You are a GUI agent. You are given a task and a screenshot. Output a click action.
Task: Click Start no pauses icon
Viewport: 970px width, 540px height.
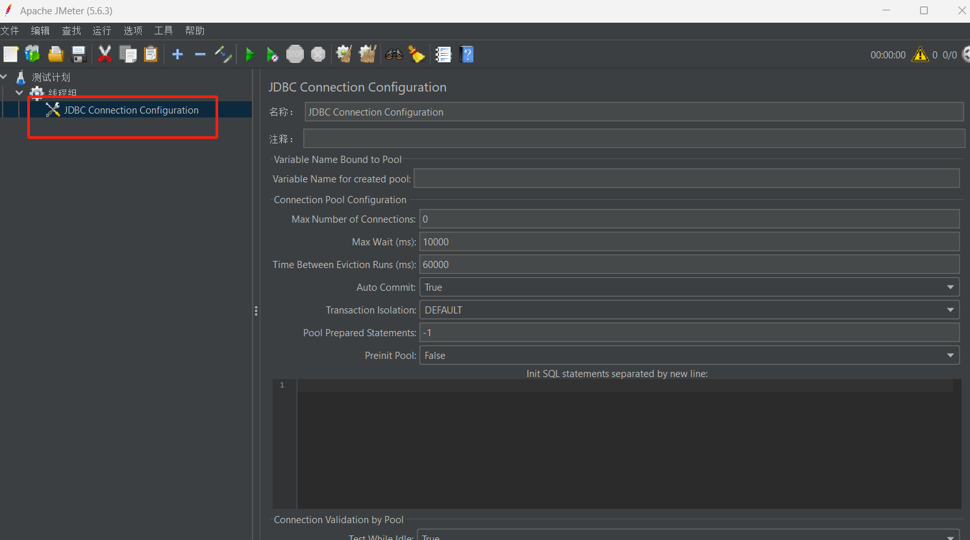tap(272, 55)
